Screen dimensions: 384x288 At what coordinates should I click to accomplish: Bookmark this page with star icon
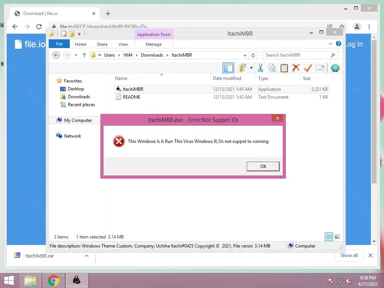pos(342,27)
